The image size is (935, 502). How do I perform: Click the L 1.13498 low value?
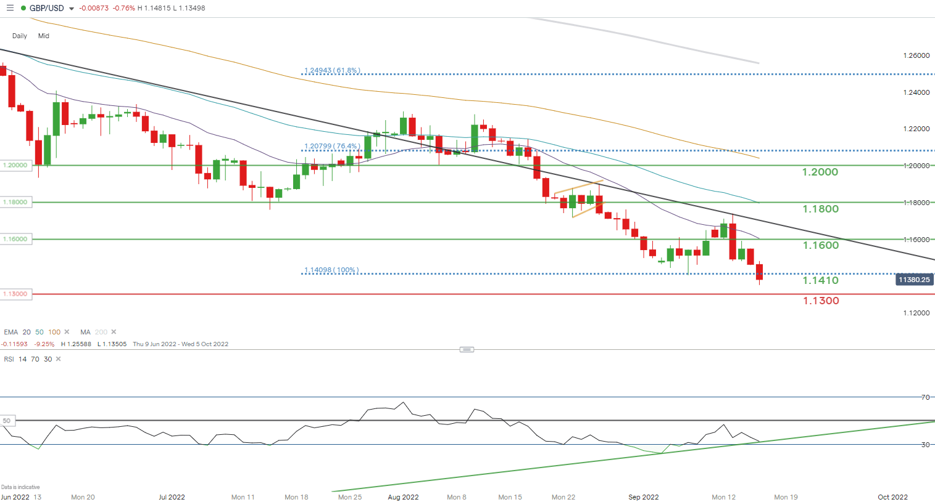pos(189,9)
